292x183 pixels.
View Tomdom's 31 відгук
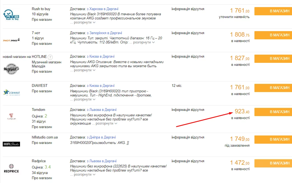pos(39,122)
